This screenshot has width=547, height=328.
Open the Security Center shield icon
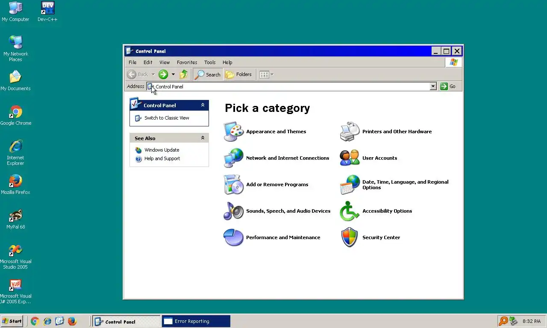click(350, 237)
